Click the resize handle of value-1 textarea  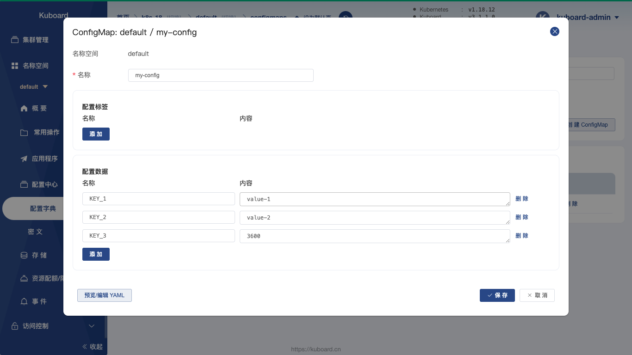(x=508, y=203)
